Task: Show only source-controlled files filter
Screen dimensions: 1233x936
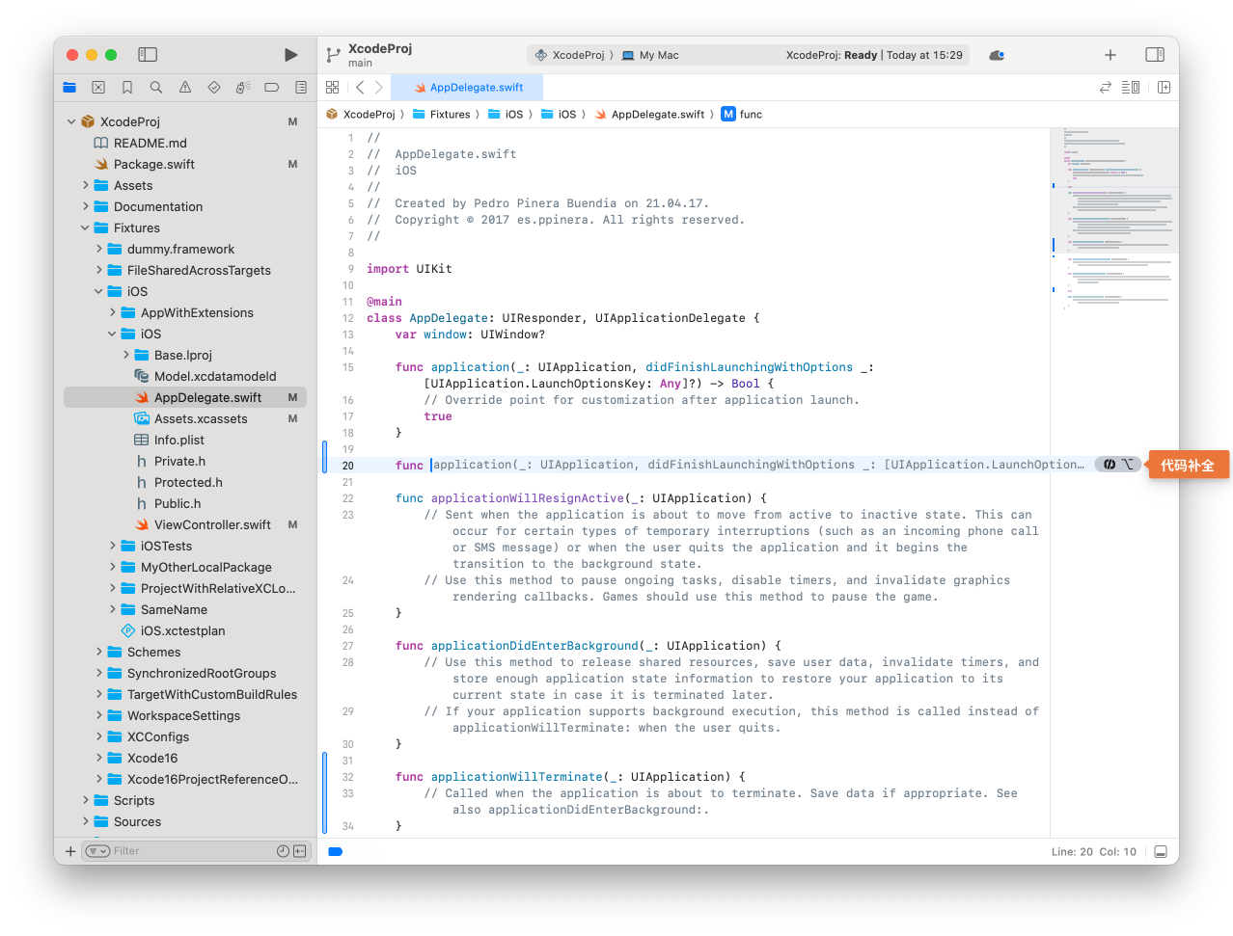Action: pos(300,851)
